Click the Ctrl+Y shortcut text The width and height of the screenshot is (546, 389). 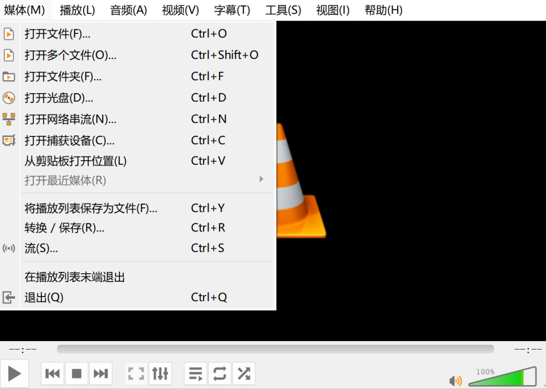208,208
